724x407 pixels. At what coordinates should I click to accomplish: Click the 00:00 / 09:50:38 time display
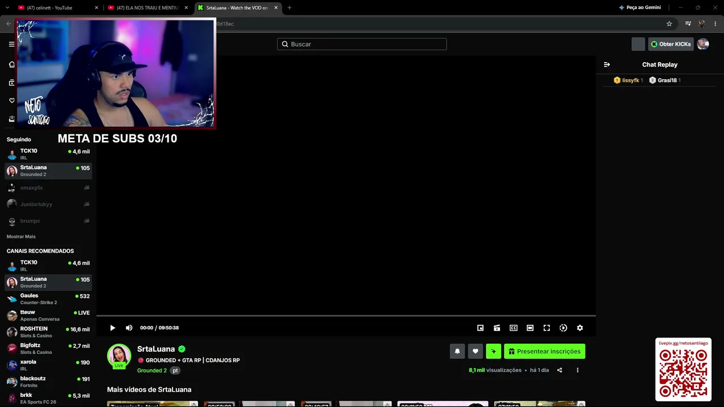(x=160, y=328)
